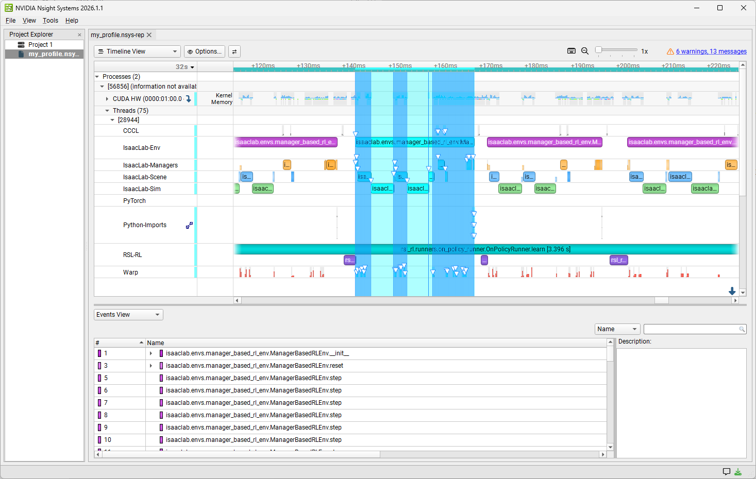This screenshot has height=479, width=756.
Task: Click the blue down arrow in timeline corner
Action: click(732, 291)
